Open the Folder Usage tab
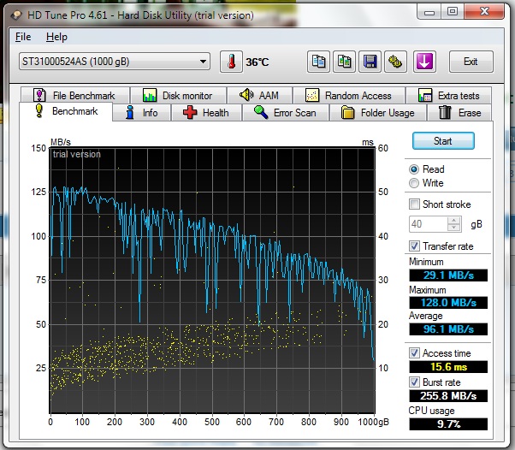The height and width of the screenshot is (450, 515). pos(378,113)
